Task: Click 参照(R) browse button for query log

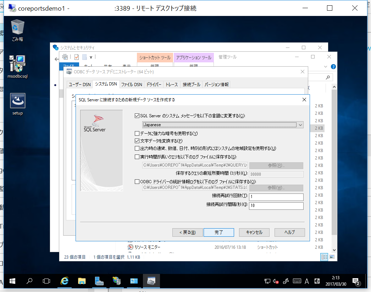Action: (x=276, y=165)
